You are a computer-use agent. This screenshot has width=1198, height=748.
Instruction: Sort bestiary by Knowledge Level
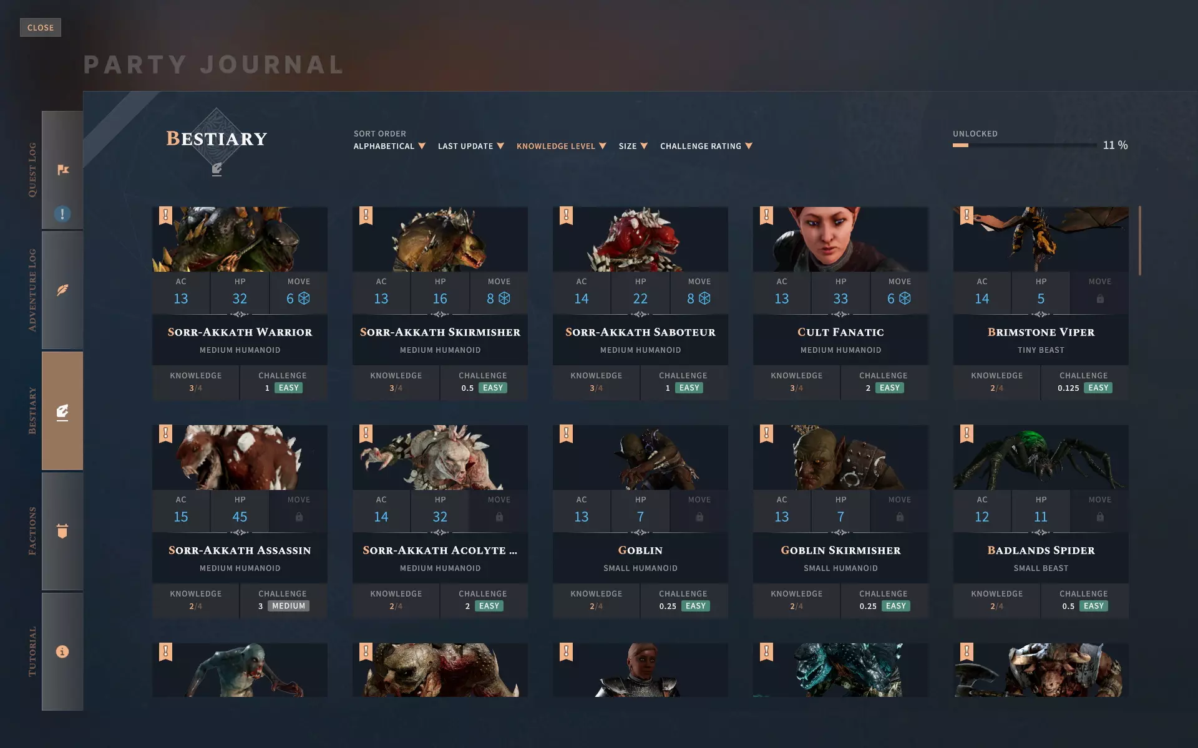(x=562, y=146)
